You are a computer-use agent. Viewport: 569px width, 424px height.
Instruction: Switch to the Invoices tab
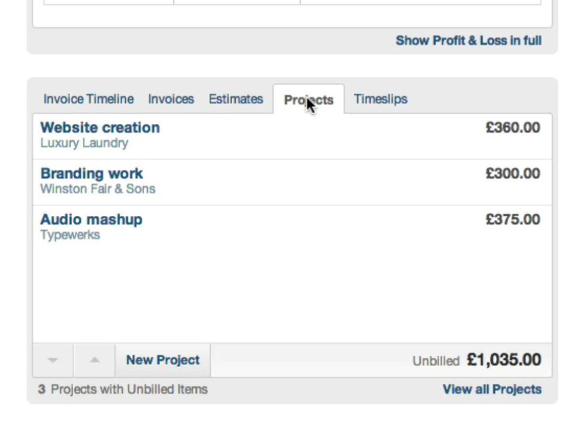[171, 99]
